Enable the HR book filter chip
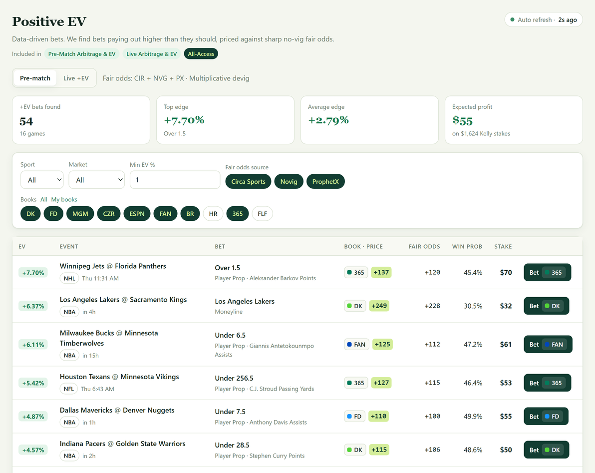Viewport: 595px width, 473px height. point(213,214)
